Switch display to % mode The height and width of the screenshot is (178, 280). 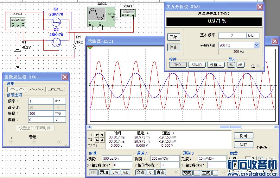pyautogui.click(x=231, y=65)
